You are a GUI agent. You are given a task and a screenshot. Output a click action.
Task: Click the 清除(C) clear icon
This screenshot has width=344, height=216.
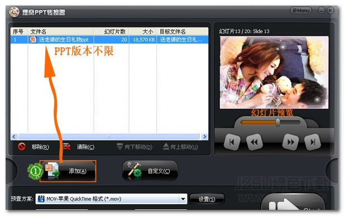pos(66,146)
